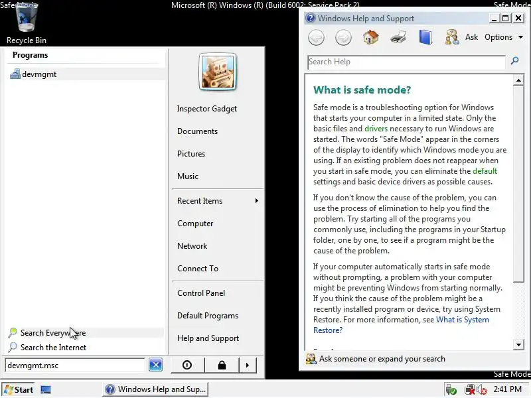Open Inspector Gadget user folder
Screen dimensions: 531x398
click(x=207, y=109)
